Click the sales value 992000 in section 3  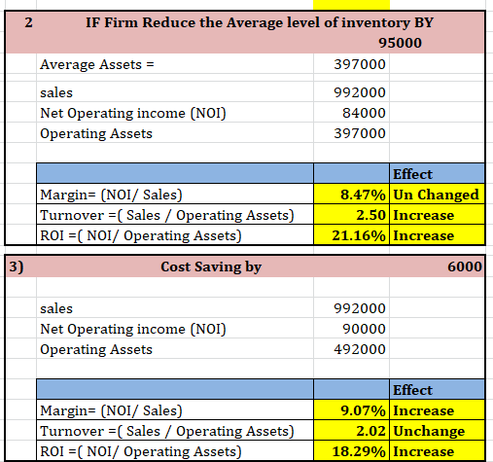pyautogui.click(x=360, y=308)
